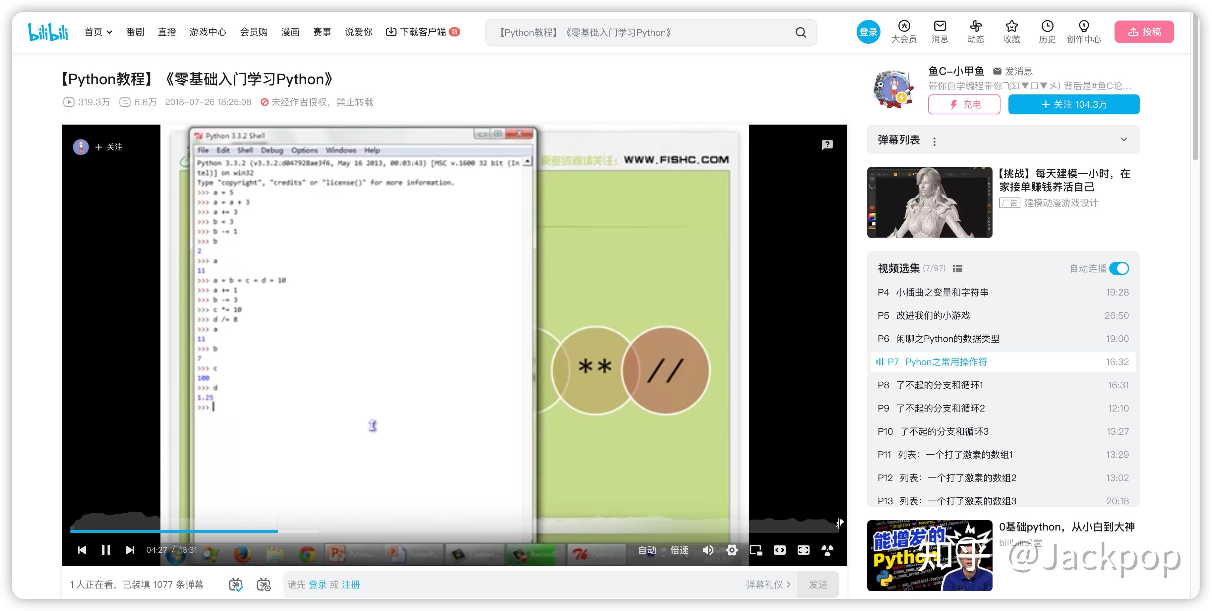This screenshot has width=1212, height=611.
Task: Expand the 弹幕列表 panel chevron
Action: (x=1123, y=139)
